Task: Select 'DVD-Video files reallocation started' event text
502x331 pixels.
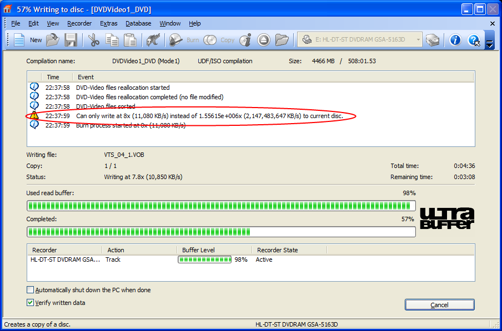Action: (123, 87)
